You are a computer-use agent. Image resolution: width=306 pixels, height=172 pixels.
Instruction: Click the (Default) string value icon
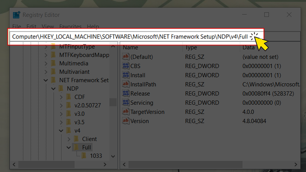click(126, 57)
